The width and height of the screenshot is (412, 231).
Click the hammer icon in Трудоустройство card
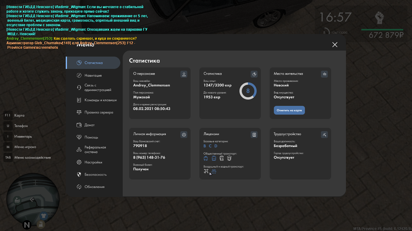coord(324,135)
